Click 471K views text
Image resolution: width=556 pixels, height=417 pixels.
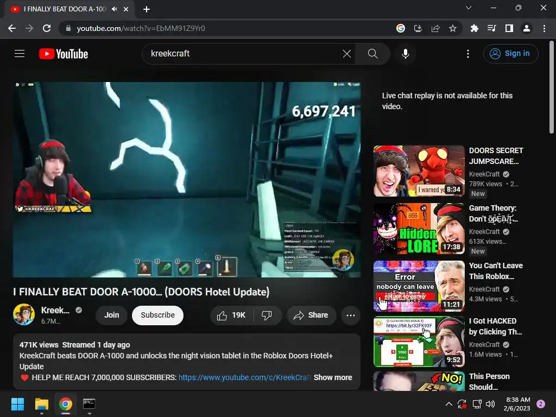point(39,345)
